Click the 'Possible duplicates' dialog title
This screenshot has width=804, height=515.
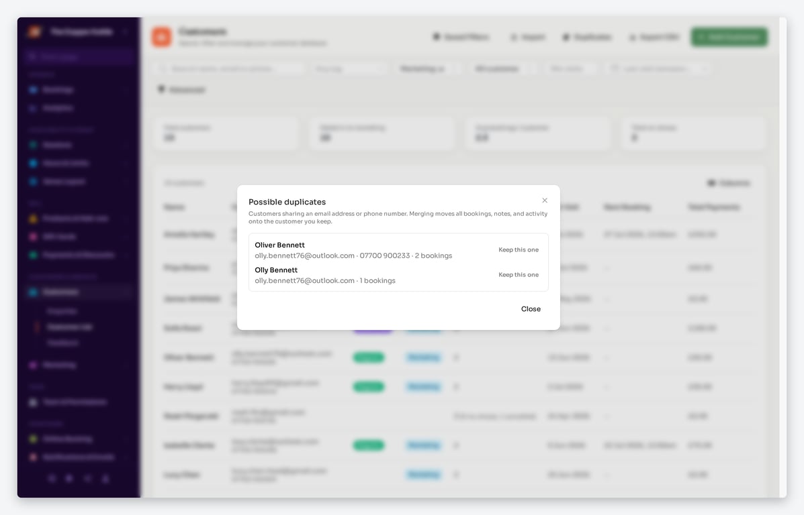coord(287,202)
